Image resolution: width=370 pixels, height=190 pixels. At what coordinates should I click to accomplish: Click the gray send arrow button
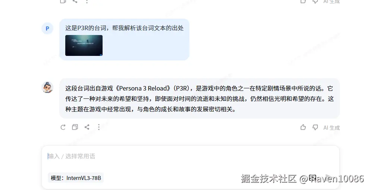click(x=329, y=178)
